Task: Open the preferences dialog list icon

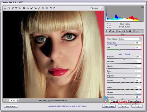Action: click(x=47, y=8)
